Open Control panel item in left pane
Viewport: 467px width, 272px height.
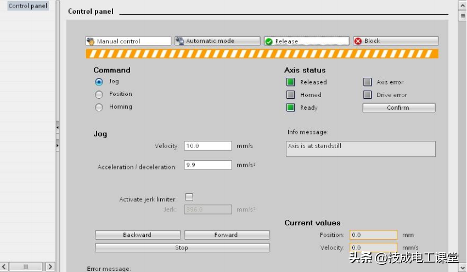[27, 6]
